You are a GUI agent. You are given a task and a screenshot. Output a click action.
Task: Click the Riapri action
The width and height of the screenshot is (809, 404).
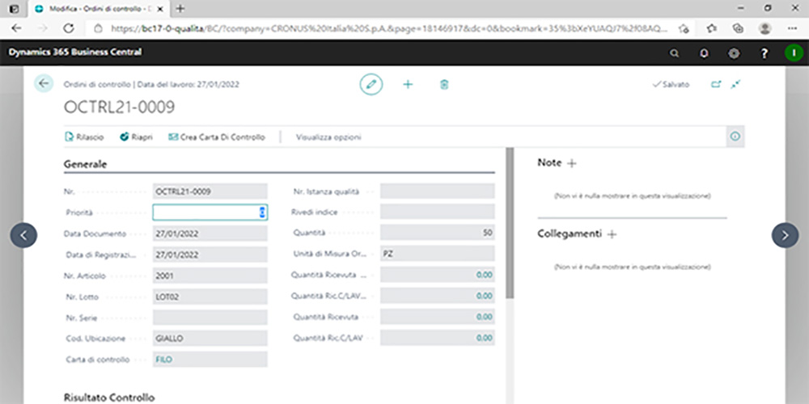tap(139, 137)
